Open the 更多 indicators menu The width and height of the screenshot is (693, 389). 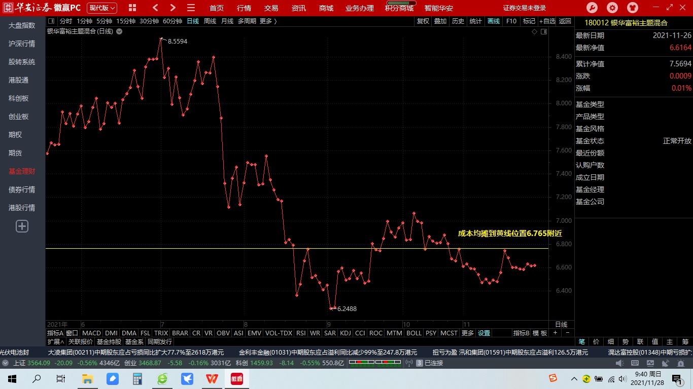[467, 333]
